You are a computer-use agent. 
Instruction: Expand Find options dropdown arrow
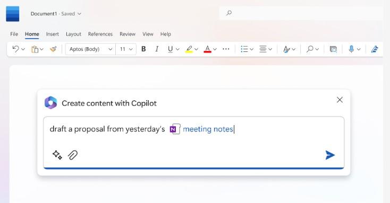point(317,49)
